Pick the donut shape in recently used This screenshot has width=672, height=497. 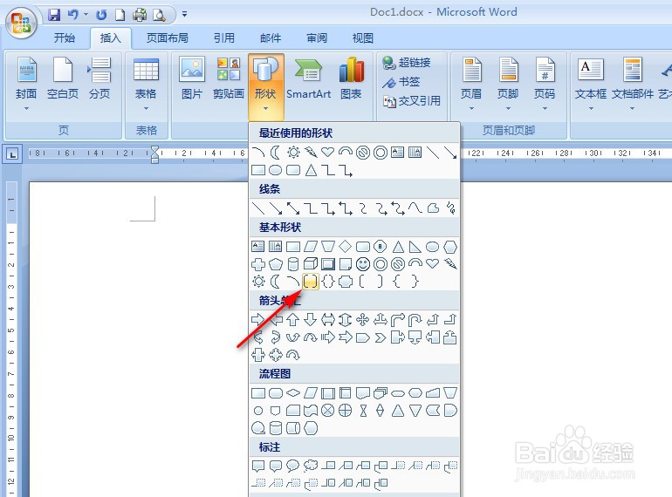tap(381, 153)
